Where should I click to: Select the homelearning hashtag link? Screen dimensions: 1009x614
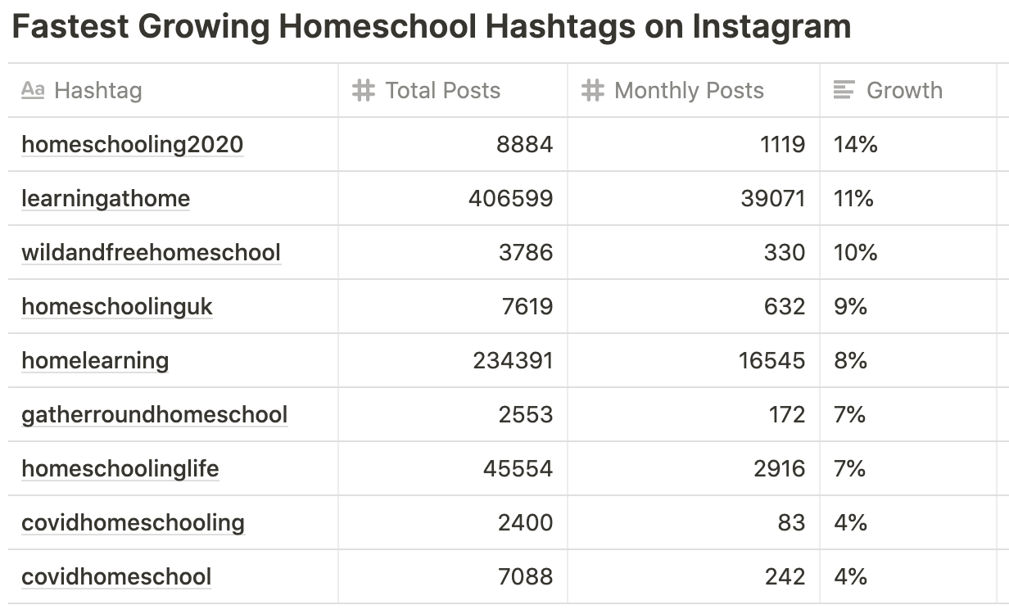[x=95, y=361]
